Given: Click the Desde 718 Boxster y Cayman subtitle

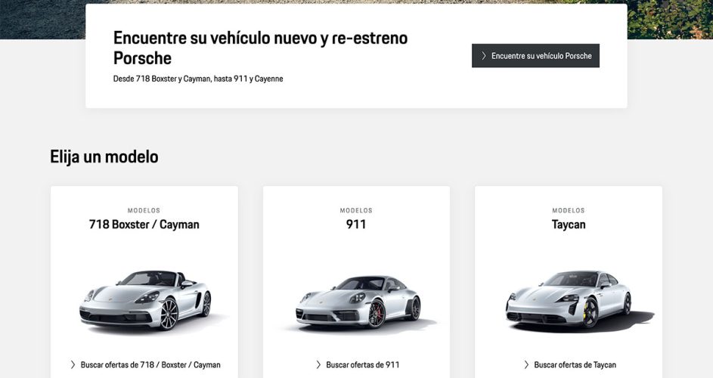Looking at the screenshot, I should [198, 79].
